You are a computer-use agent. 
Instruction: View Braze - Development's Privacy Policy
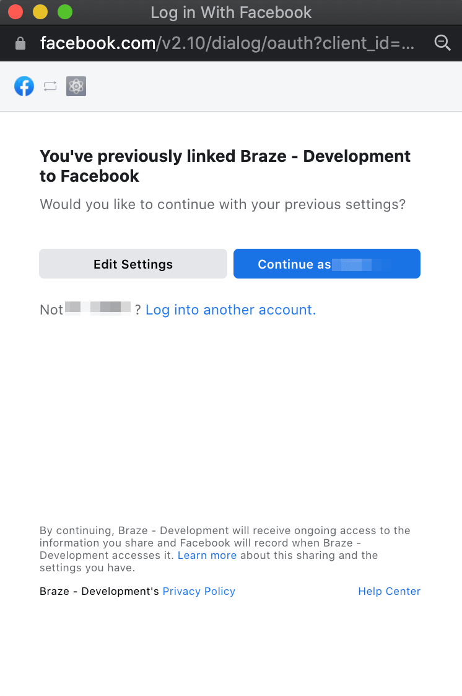click(198, 591)
